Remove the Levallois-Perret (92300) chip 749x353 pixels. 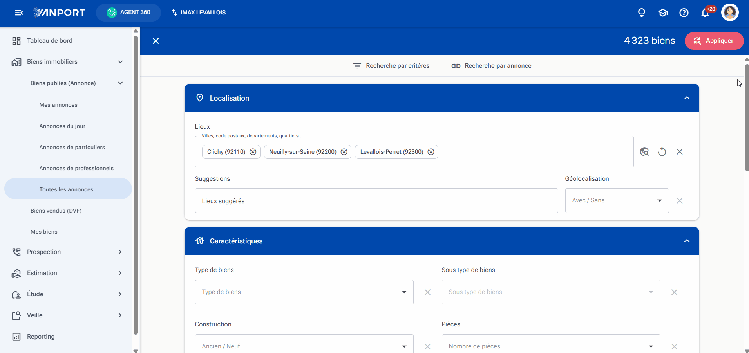coord(431,152)
